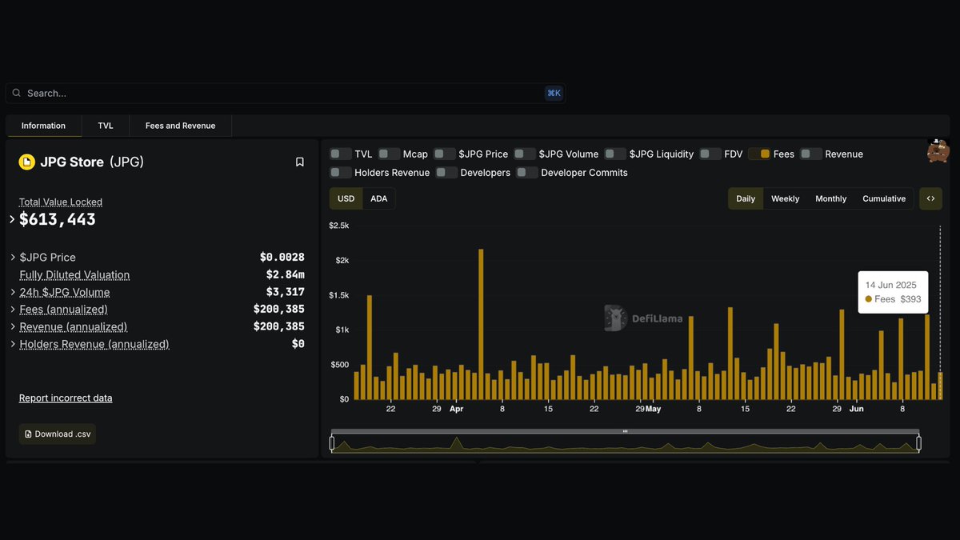Focus the Search input field
The height and width of the screenshot is (540, 960).
click(x=286, y=93)
